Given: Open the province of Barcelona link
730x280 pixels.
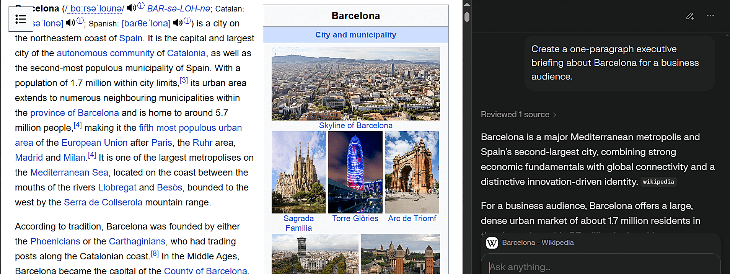Looking at the screenshot, I should coord(75,113).
